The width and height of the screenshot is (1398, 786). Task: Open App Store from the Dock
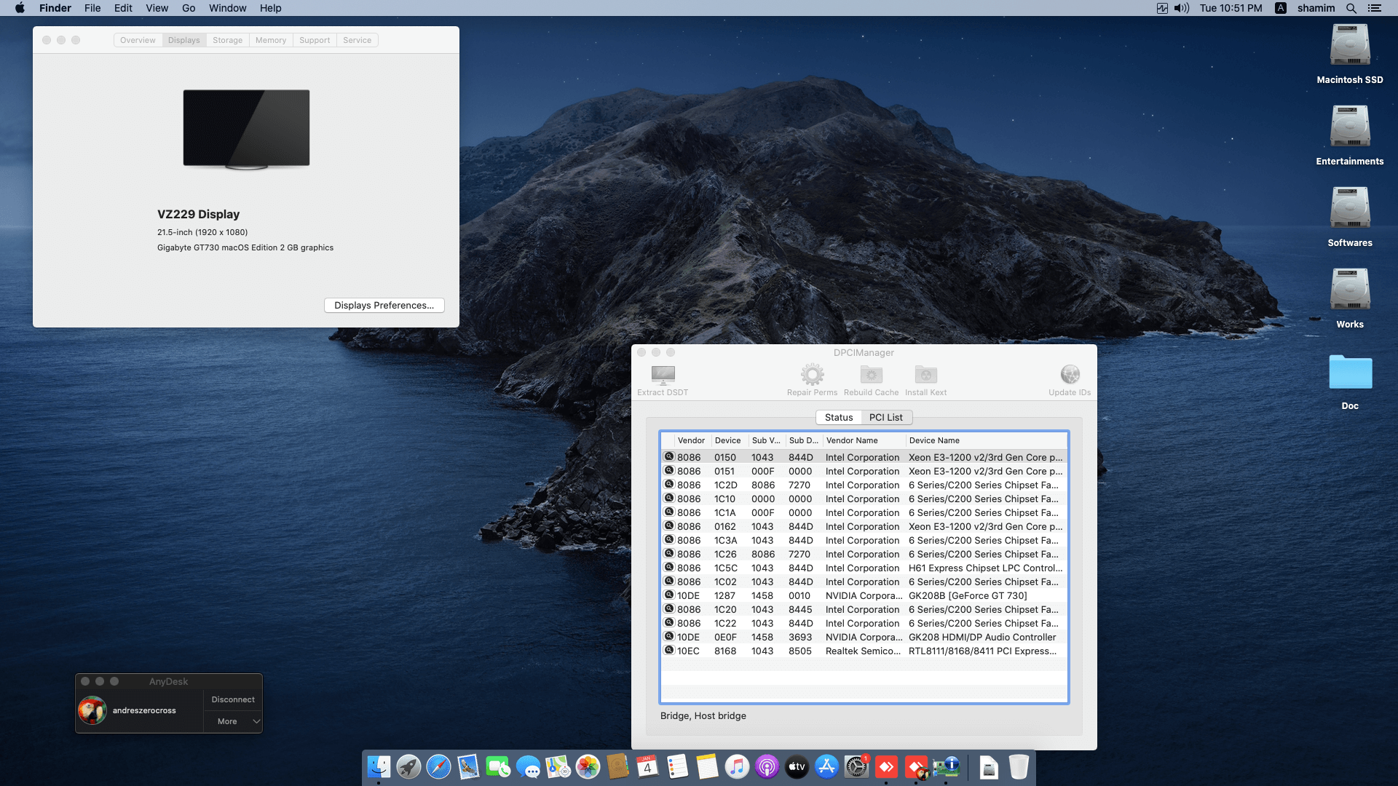[x=826, y=766]
